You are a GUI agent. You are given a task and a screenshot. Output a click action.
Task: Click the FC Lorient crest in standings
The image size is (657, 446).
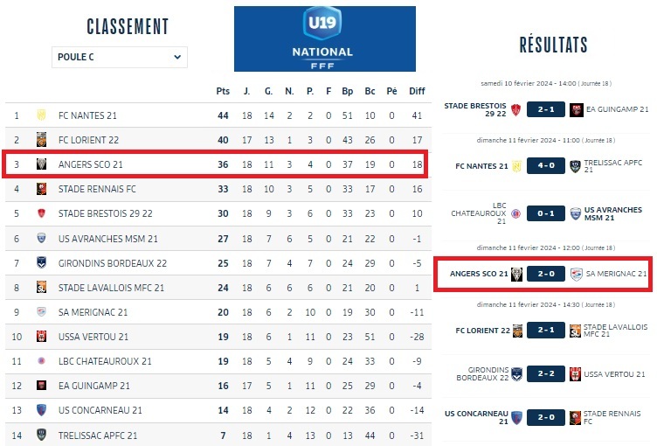(41, 140)
